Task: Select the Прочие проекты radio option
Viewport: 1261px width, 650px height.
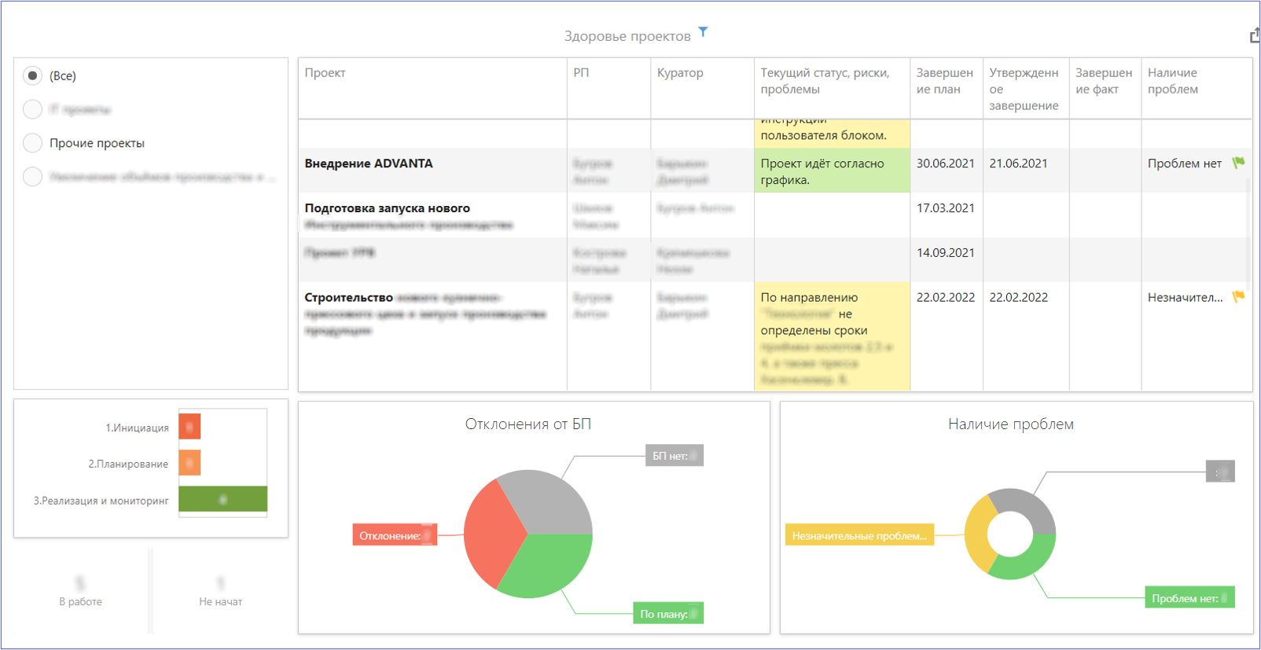Action: [32, 143]
